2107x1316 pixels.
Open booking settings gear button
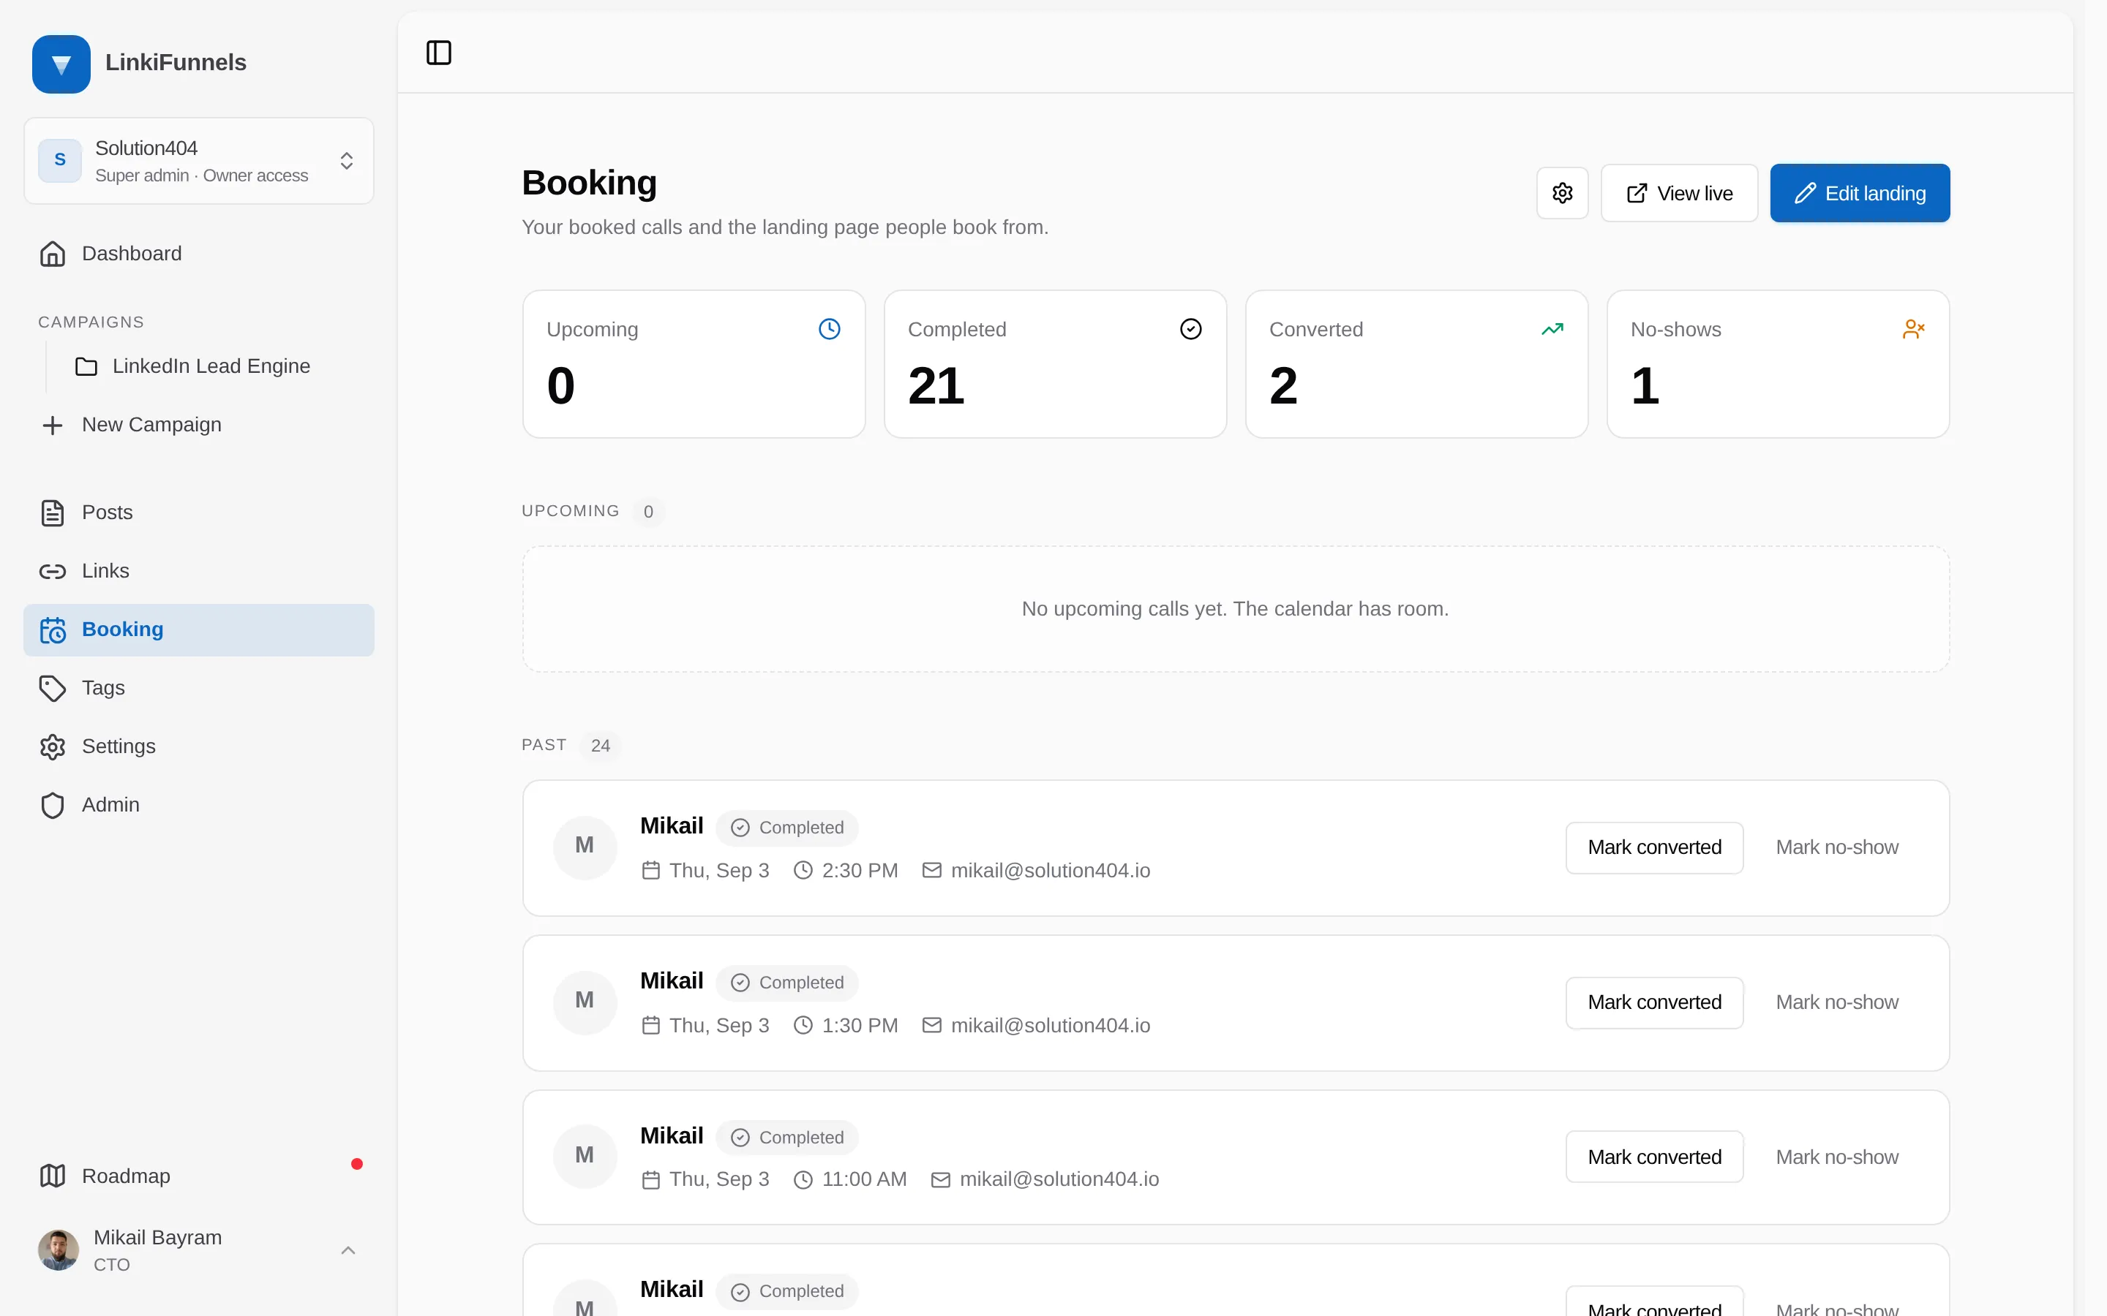point(1562,193)
